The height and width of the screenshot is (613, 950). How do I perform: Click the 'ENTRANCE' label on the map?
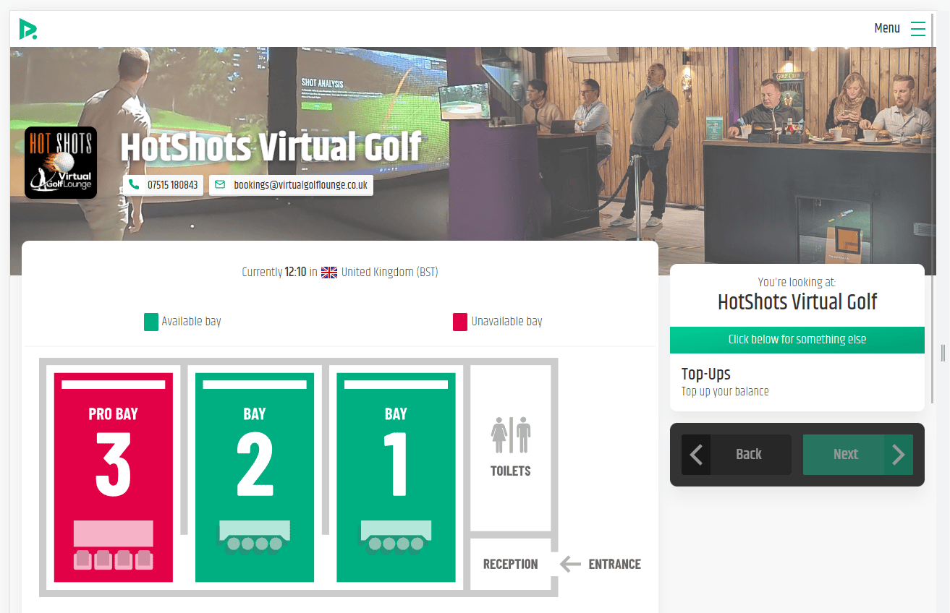pyautogui.click(x=615, y=565)
